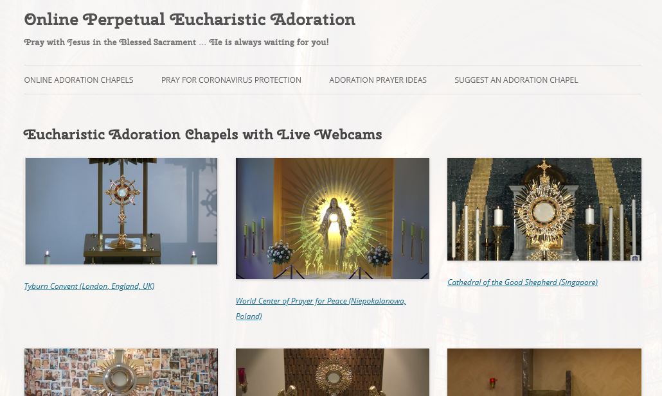Click the Eucharistic Adoration Chapels with Live Webcams heading
This screenshot has width=662, height=396.
coord(202,135)
